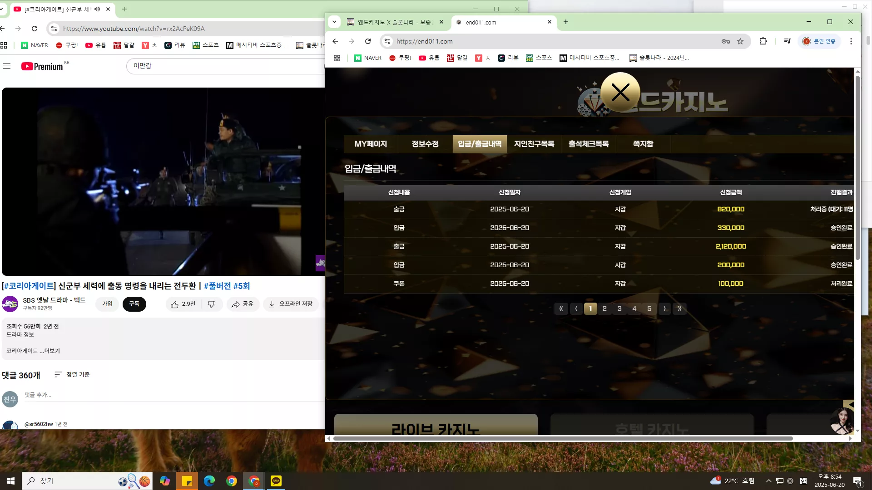
Task: Open the MY페이지 tab
Action: [371, 144]
